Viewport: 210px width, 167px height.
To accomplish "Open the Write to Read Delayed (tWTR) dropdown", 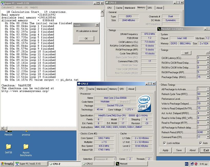I will [208, 108].
